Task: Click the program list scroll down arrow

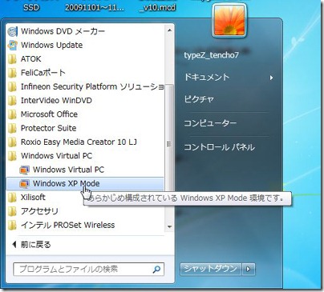Action: pos(169,227)
